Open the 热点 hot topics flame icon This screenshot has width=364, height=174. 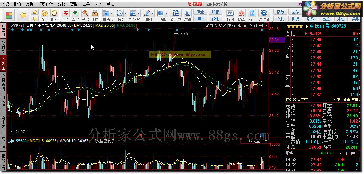tap(242, 13)
